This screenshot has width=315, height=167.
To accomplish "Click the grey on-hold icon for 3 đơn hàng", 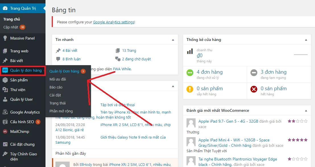I will coord(254,73).
